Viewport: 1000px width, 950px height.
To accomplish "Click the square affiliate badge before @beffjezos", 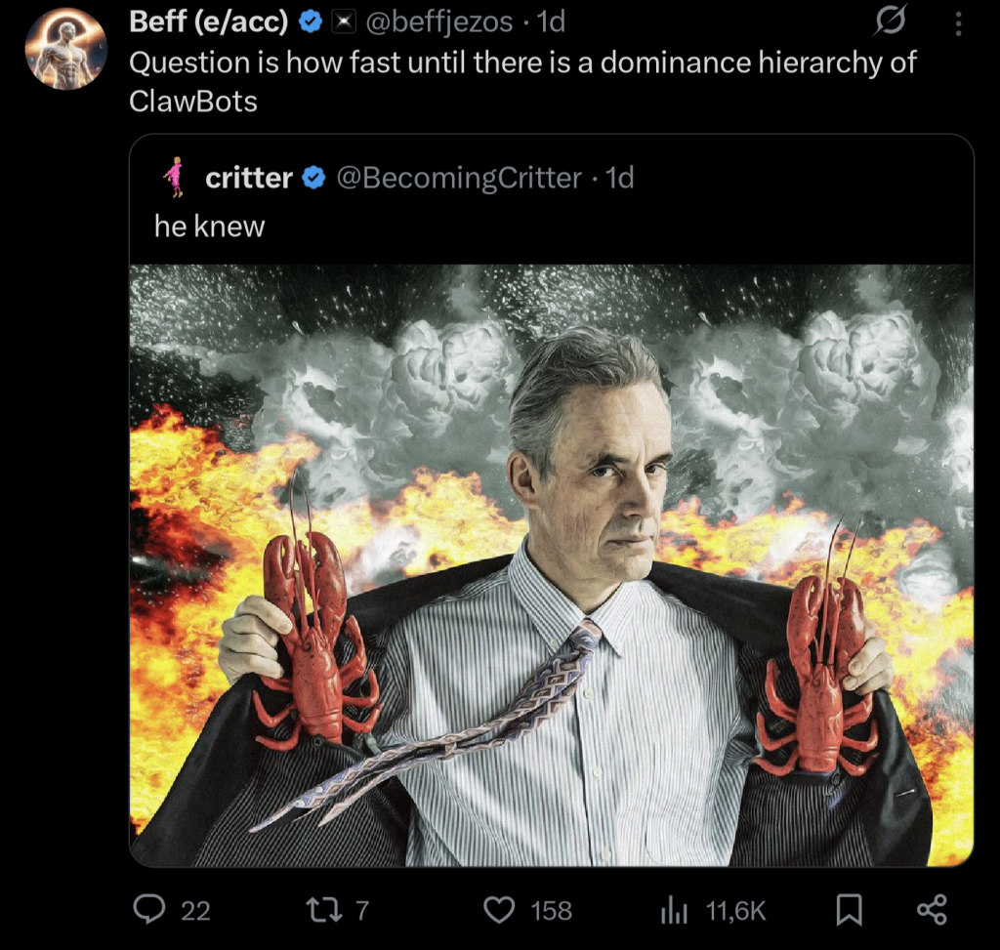I will pyautogui.click(x=342, y=21).
